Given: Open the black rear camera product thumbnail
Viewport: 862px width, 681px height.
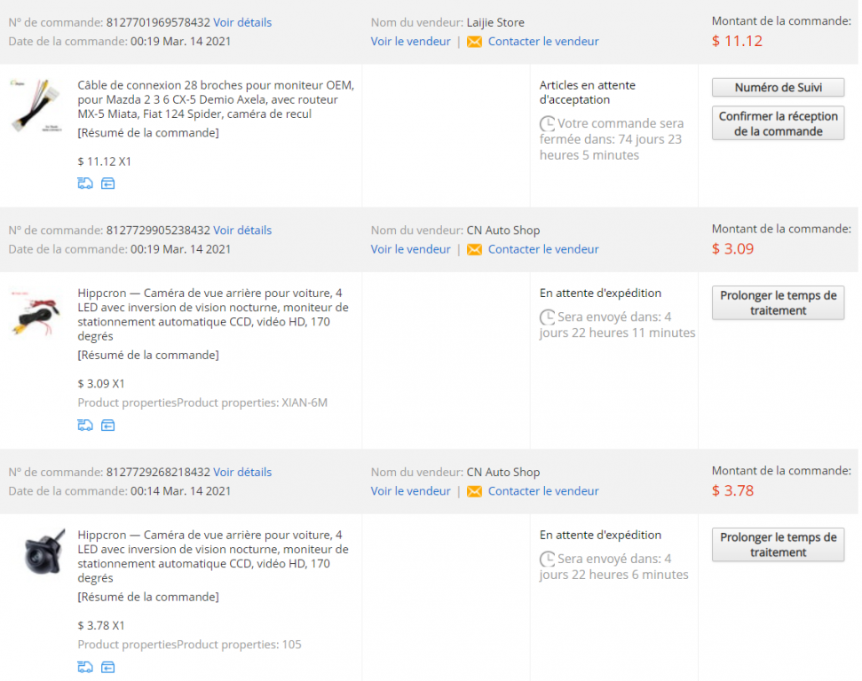Looking at the screenshot, I should [x=43, y=552].
